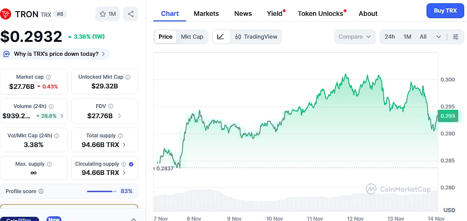Viewport: 467px width, 221px height.
Task: Toggle chart to Price view
Action: click(165, 37)
